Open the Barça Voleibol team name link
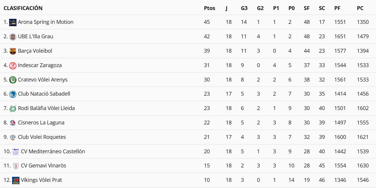 (x=35, y=51)
